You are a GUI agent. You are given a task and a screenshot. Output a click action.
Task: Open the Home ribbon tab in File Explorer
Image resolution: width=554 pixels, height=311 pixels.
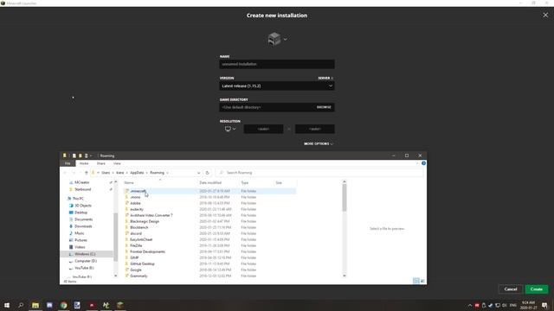point(84,163)
